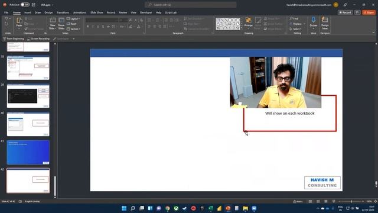Reset the slide layout
This screenshot has width=378, height=213.
(71, 24)
